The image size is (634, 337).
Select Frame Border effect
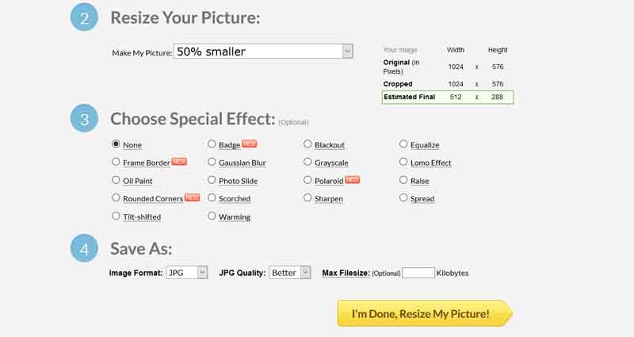pos(116,163)
